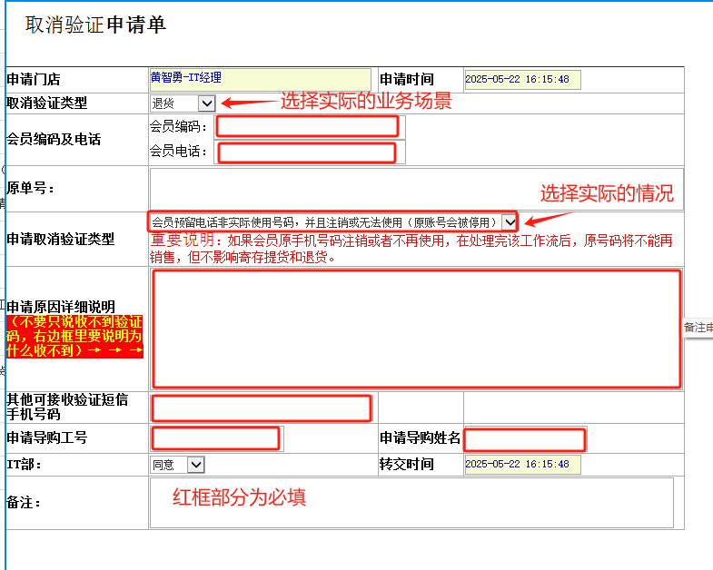Click the 申请时间 date-time field

[522, 80]
